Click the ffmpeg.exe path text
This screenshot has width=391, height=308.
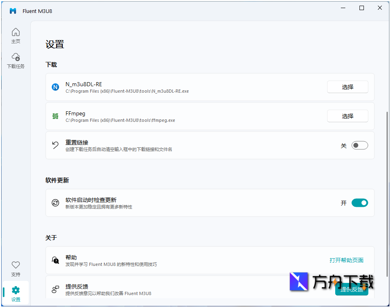coord(120,120)
